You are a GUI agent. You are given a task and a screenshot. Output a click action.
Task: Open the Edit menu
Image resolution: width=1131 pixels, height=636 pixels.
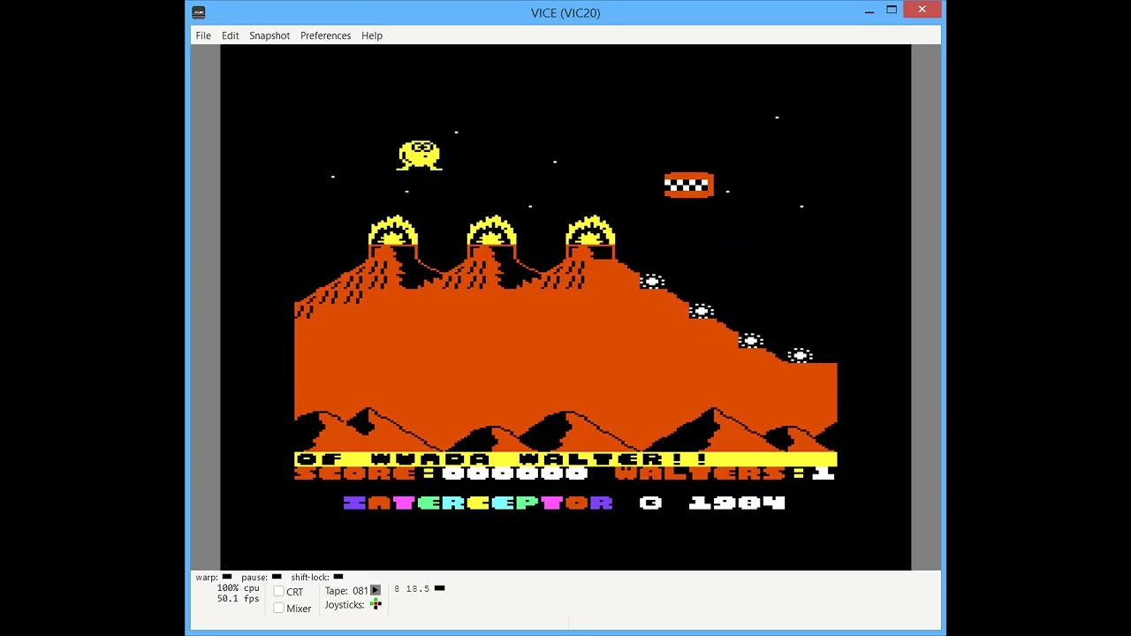pos(230,35)
